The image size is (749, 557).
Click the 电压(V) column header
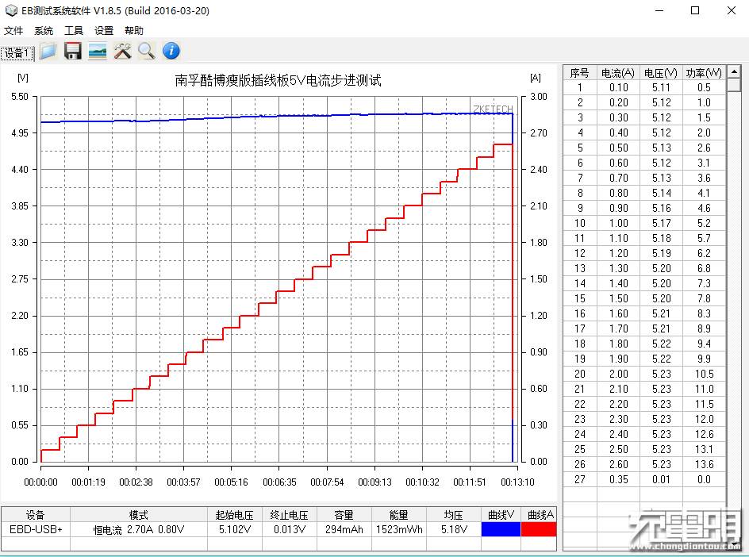pos(661,73)
